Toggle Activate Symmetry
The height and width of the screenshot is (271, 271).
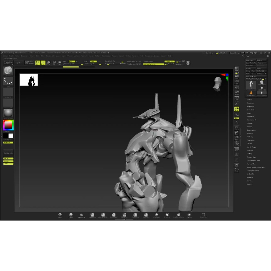(x=153, y=64)
